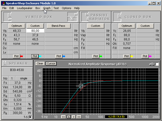The height and width of the screenshot is (121, 162).
Task: Open the Loudspeaker menu
Action: [x=25, y=8]
